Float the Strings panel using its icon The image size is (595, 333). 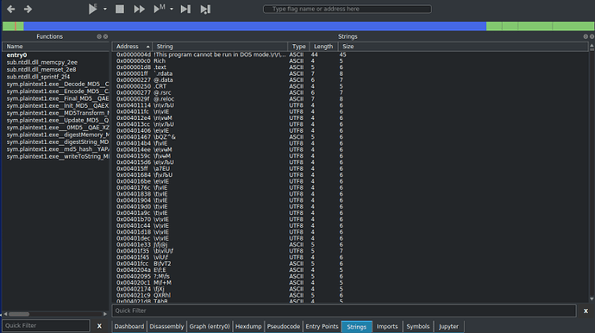click(x=586, y=36)
